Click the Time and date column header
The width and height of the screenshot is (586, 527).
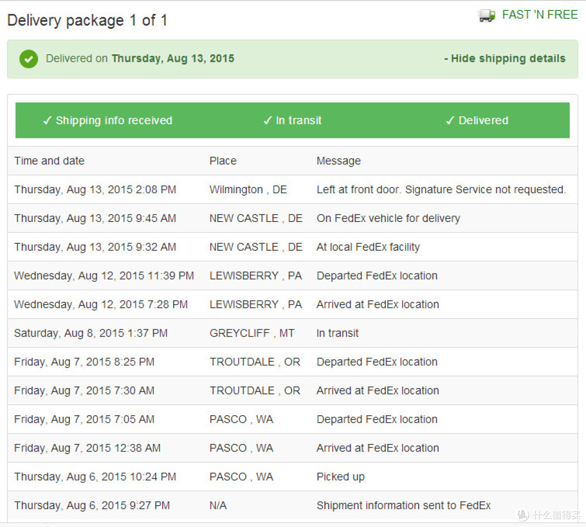pyautogui.click(x=49, y=161)
